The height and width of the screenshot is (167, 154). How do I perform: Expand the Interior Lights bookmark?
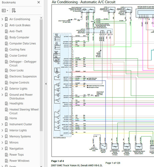[x=2, y=130]
